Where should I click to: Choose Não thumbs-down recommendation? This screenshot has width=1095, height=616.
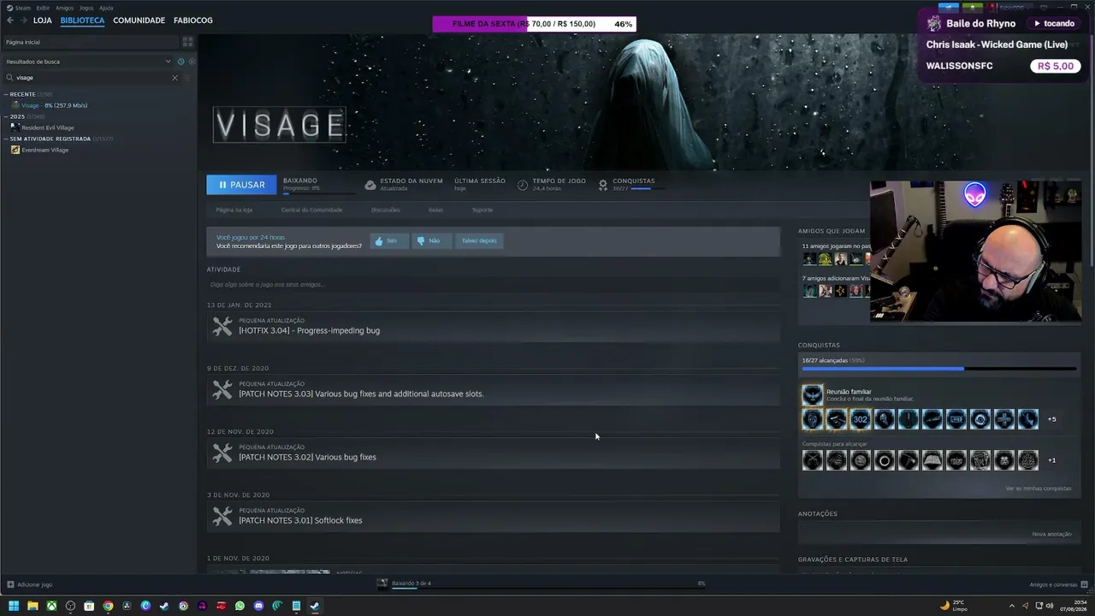[430, 241]
